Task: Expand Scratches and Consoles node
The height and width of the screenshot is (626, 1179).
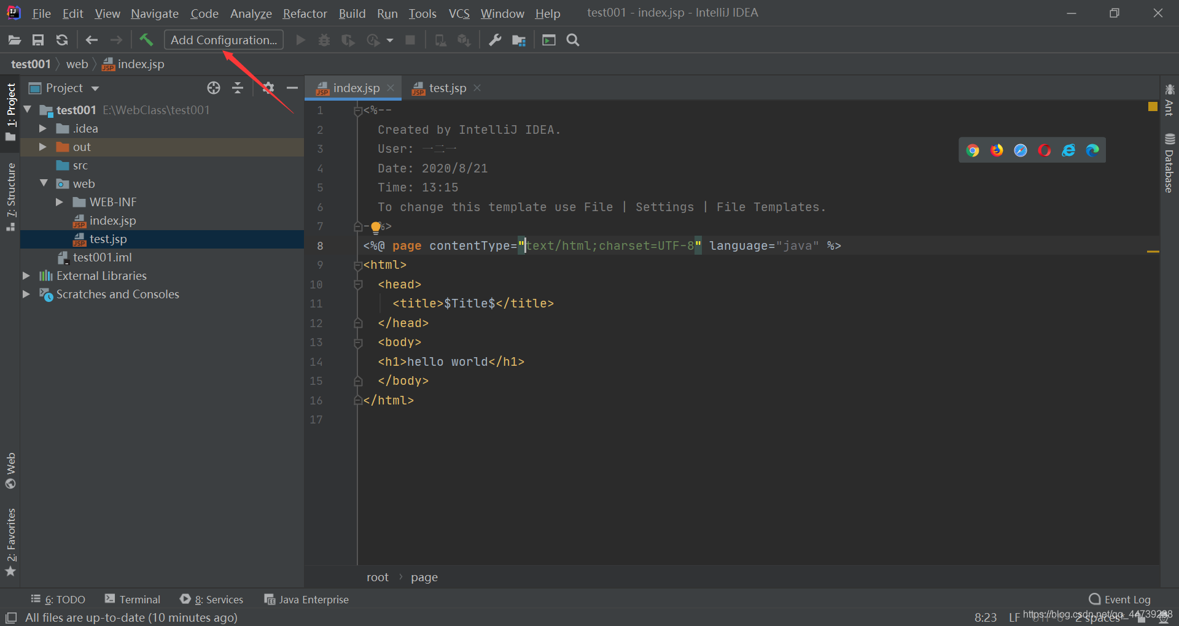Action: (26, 294)
